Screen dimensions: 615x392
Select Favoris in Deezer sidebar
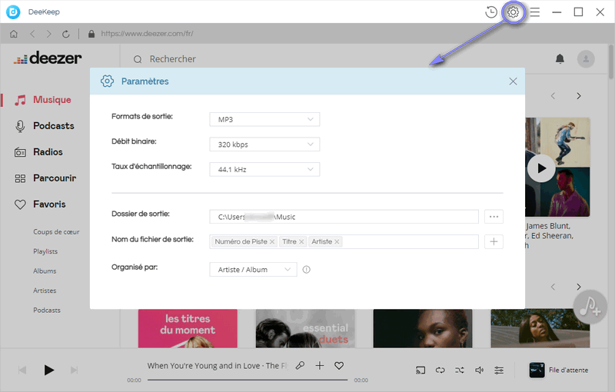pyautogui.click(x=40, y=204)
